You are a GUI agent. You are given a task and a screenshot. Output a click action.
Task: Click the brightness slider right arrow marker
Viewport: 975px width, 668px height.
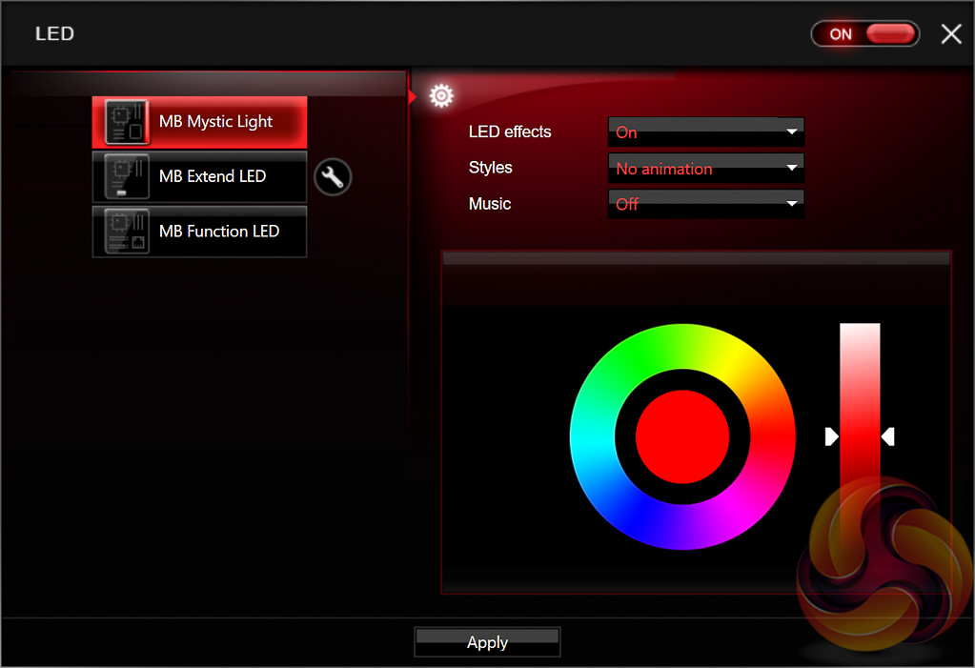888,436
